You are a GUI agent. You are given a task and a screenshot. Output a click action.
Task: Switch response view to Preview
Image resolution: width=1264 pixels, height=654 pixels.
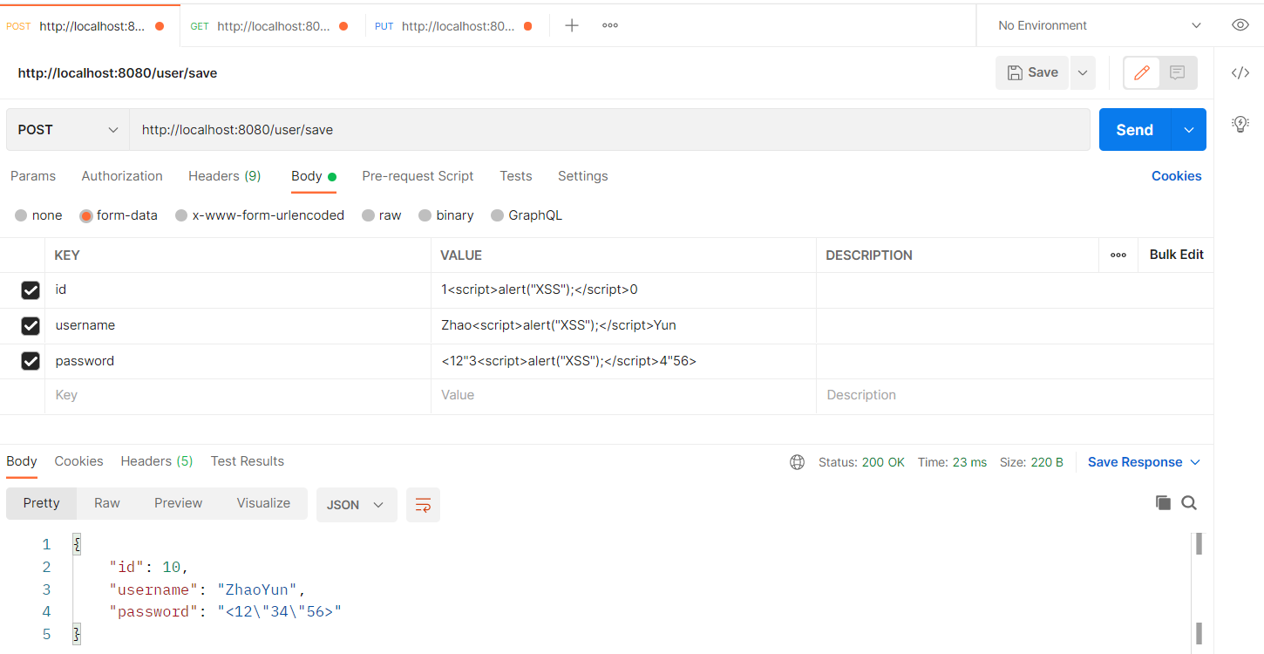[x=179, y=503]
